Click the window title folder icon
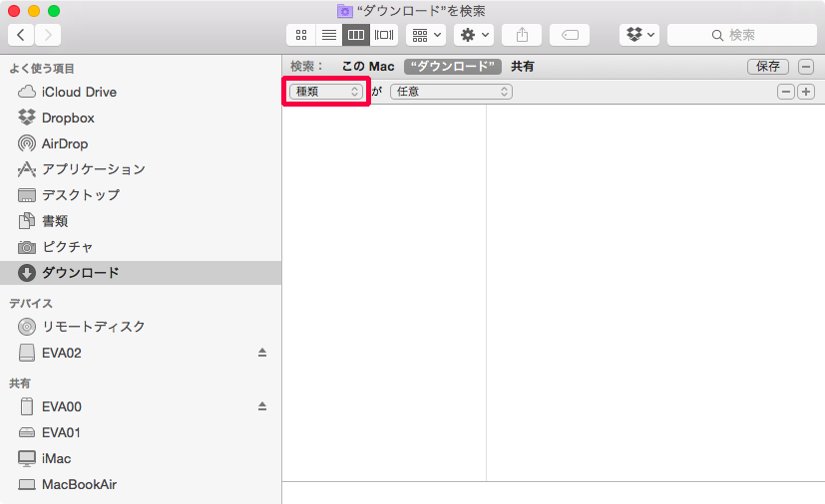Screen dimensions: 825x504 [x=344, y=11]
